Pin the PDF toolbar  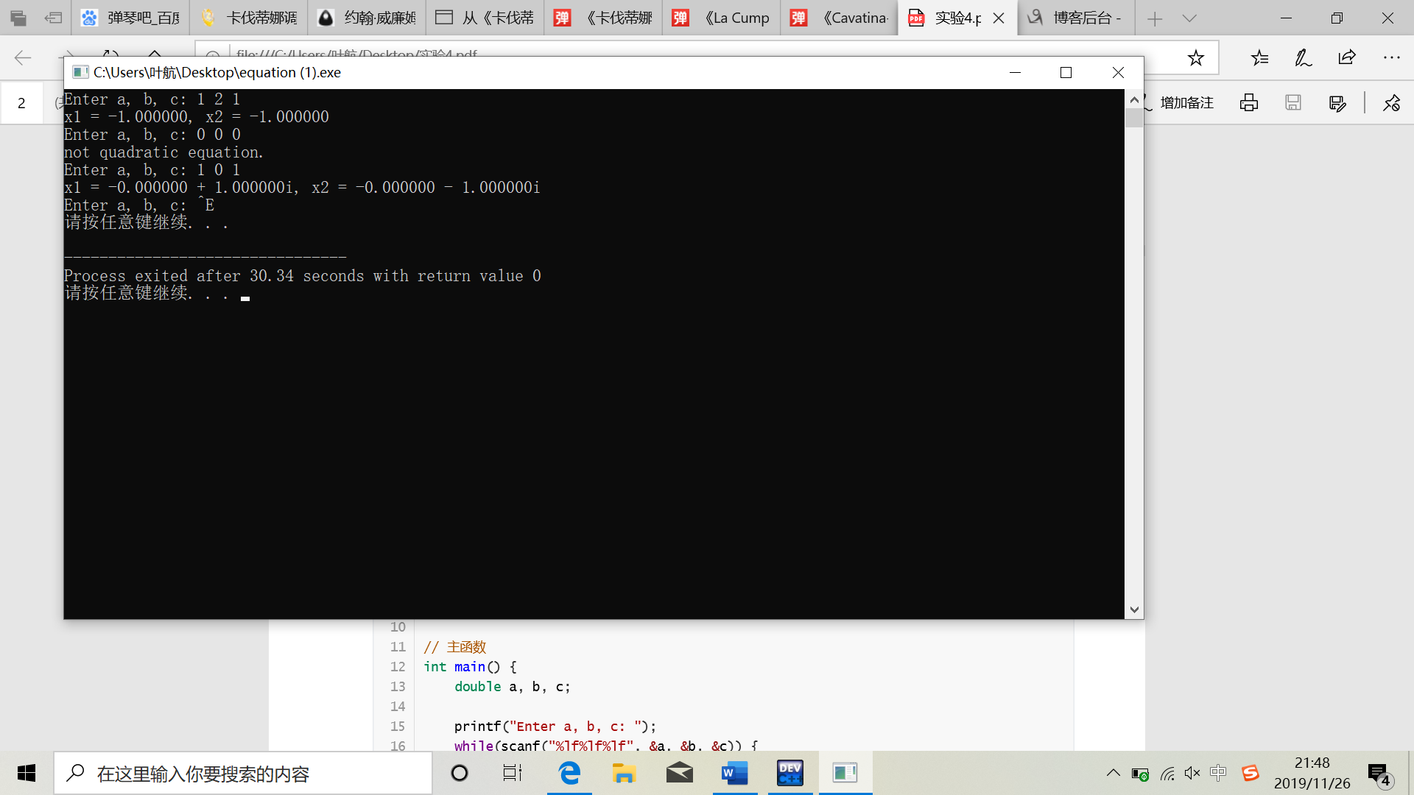(1391, 103)
